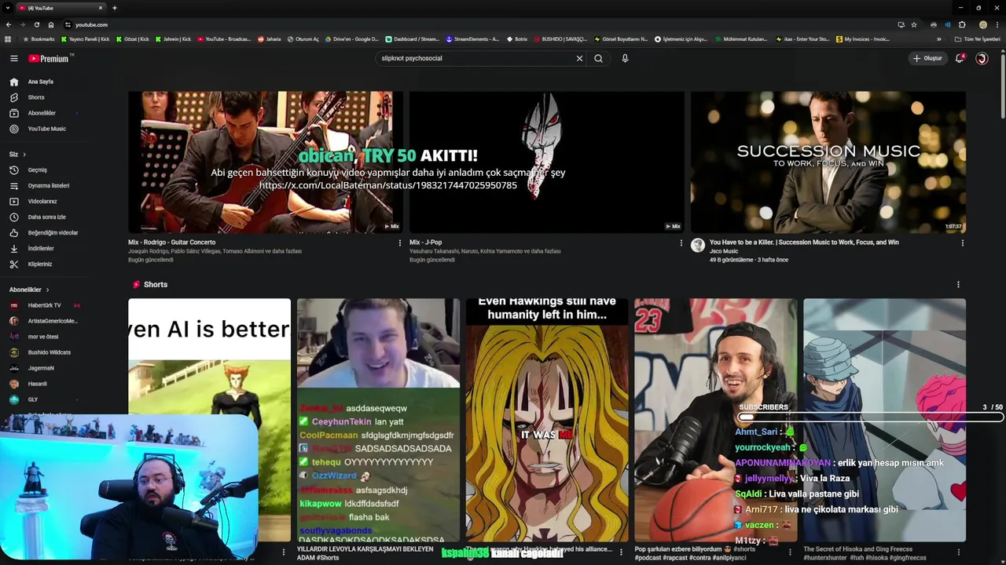Open a new browser tab
Screen dimensions: 1006x565
pos(114,8)
